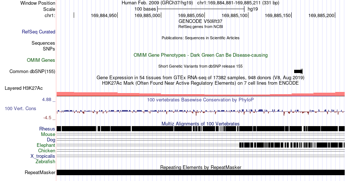
Task: Click the RepeatMasker track label
Action: click(x=40, y=172)
